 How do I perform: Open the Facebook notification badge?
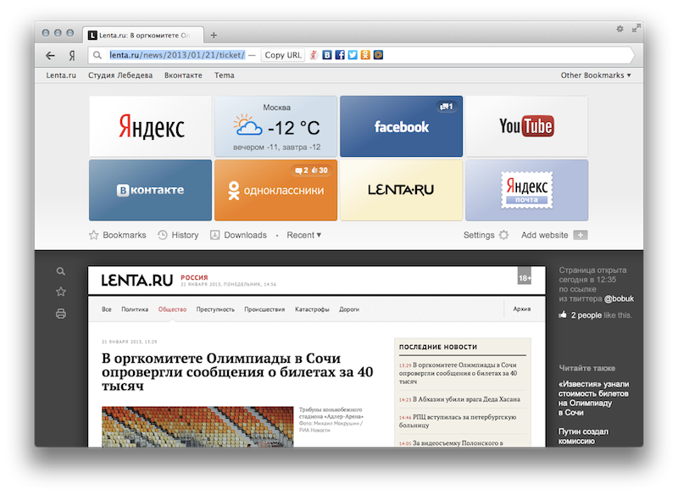coord(447,106)
